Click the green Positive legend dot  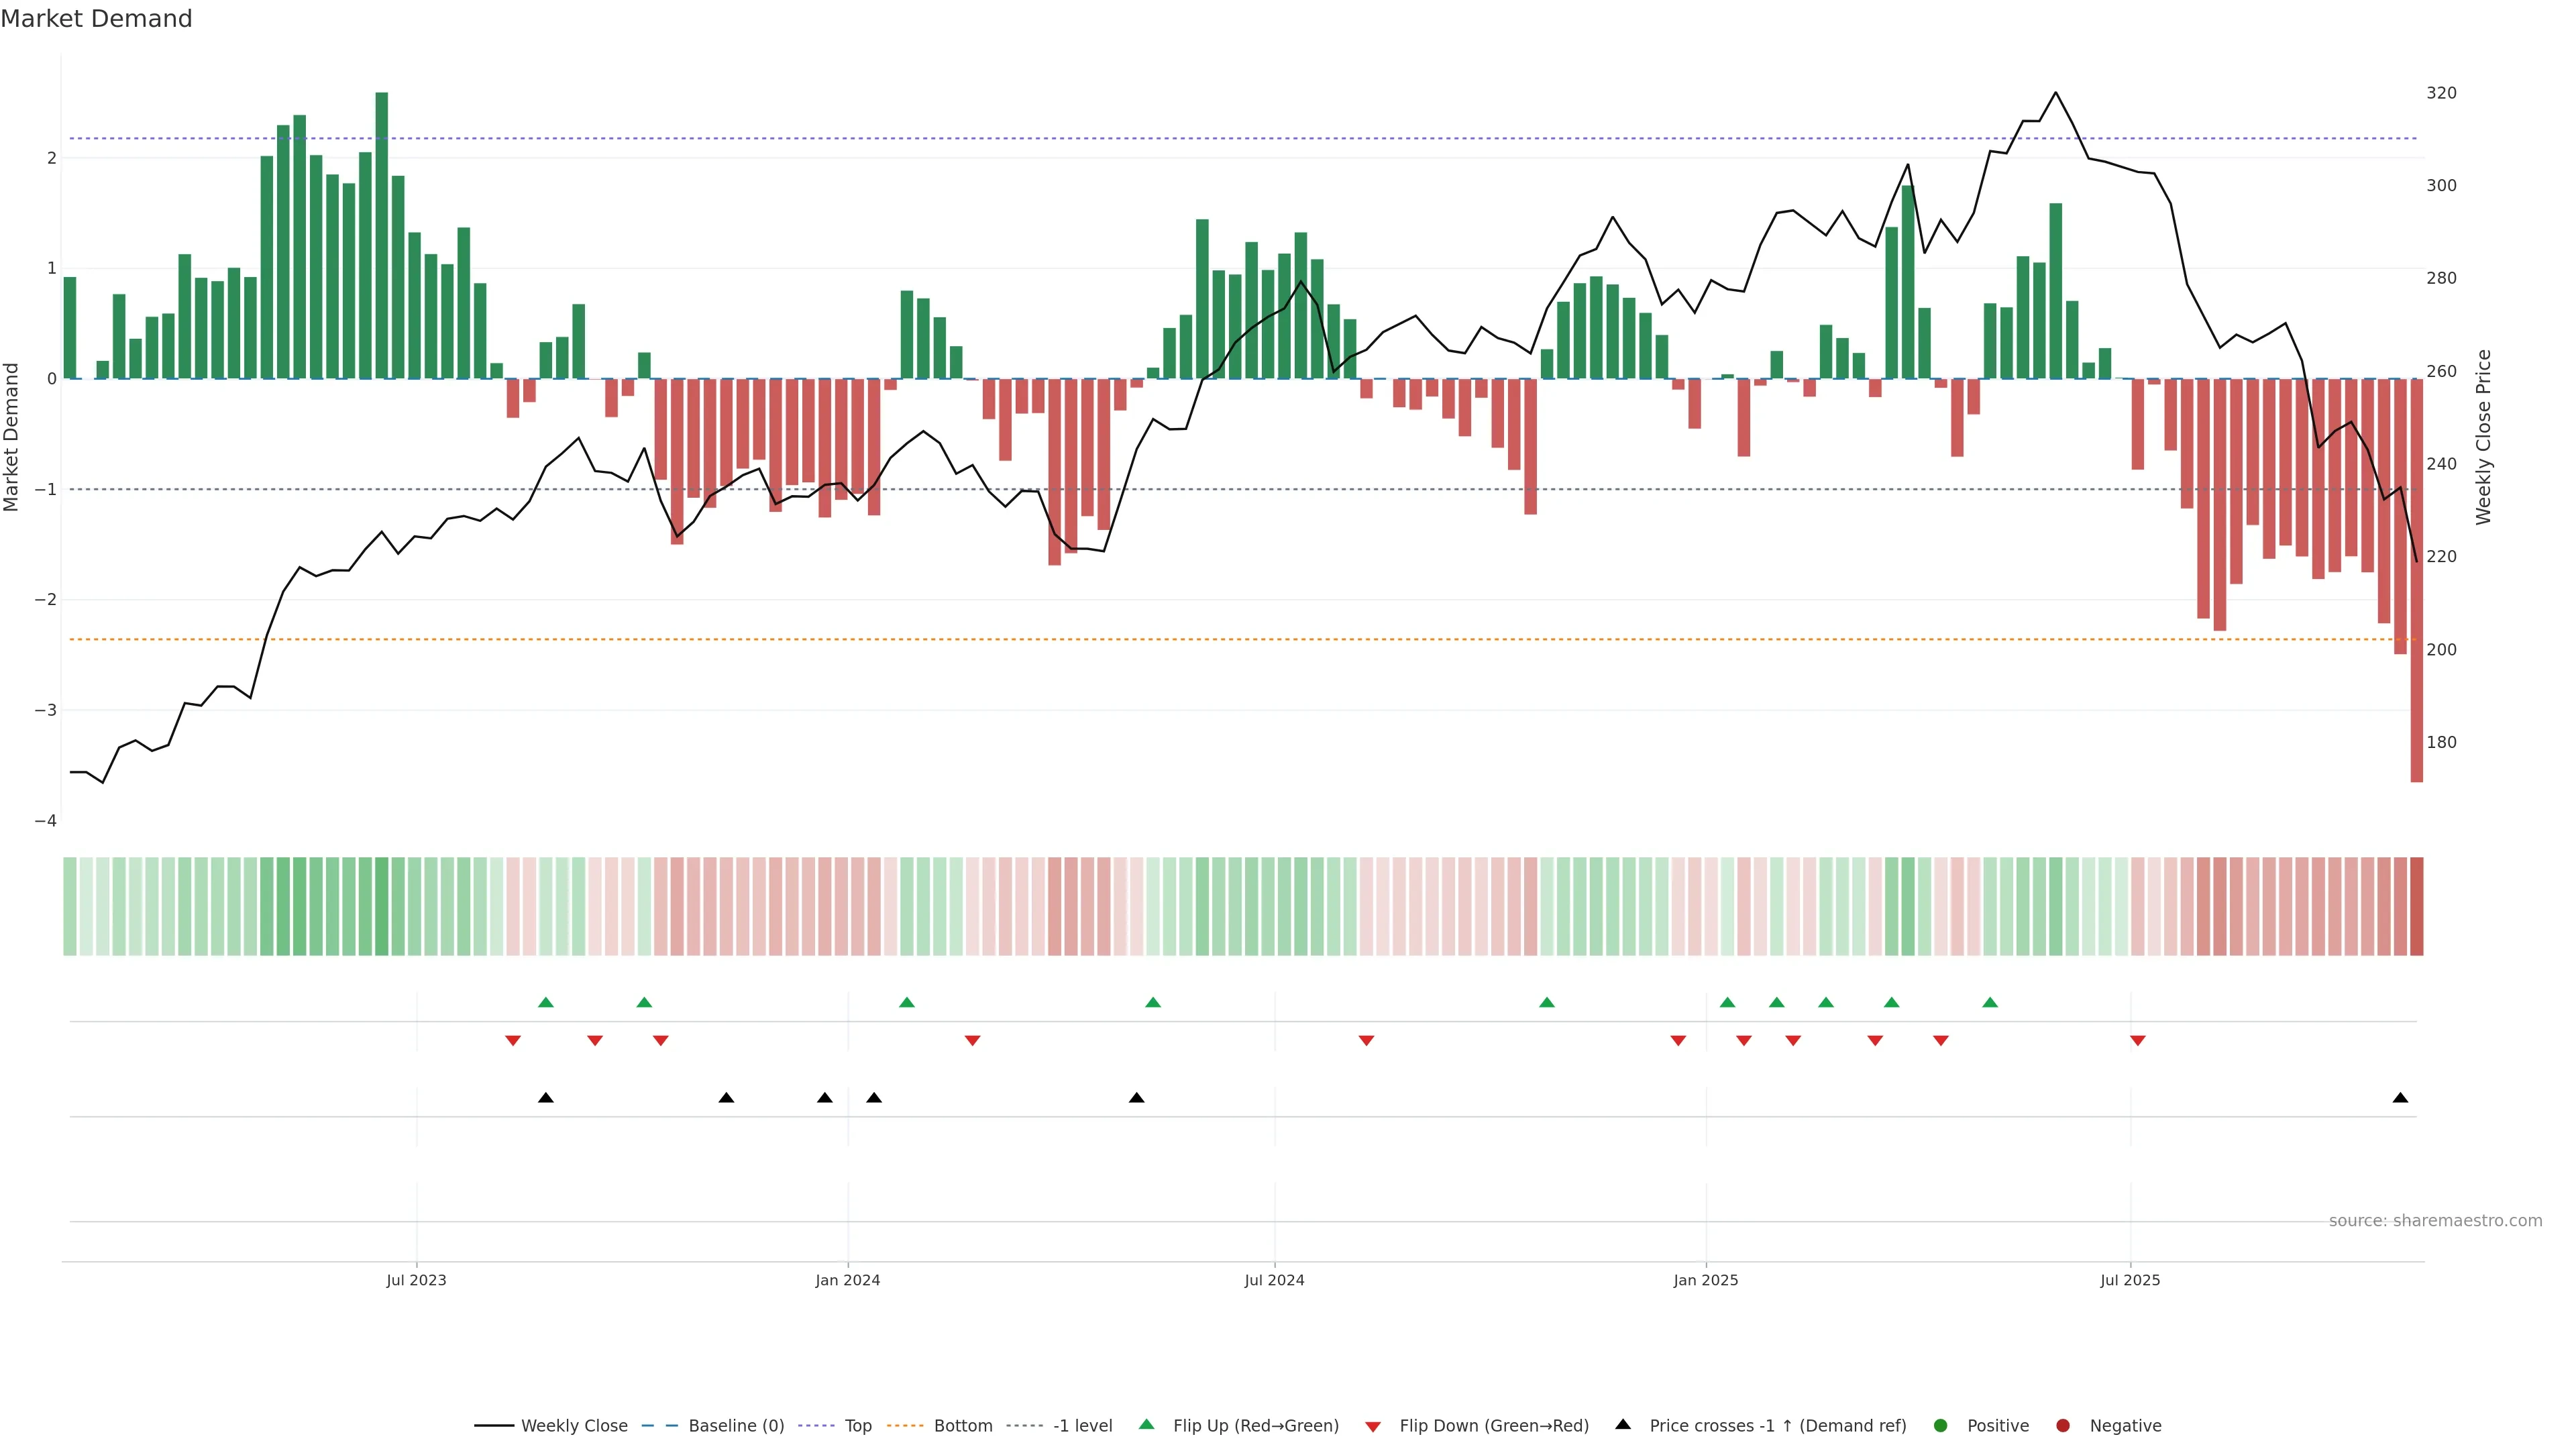(1941, 1426)
